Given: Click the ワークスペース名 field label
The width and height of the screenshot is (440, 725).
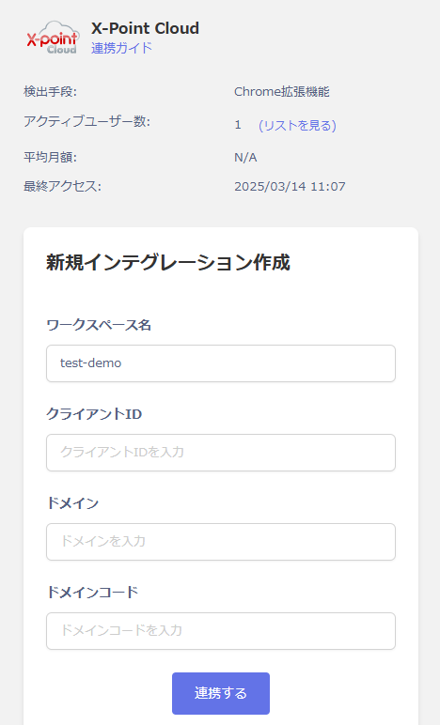Looking at the screenshot, I should pyautogui.click(x=99, y=325).
